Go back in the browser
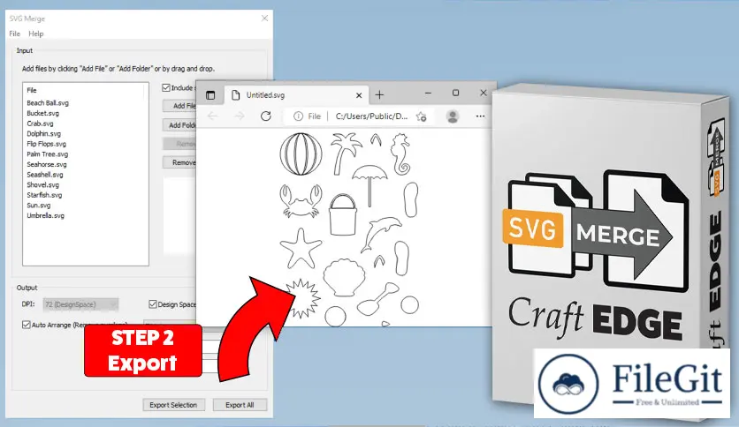The image size is (739, 427). (212, 116)
